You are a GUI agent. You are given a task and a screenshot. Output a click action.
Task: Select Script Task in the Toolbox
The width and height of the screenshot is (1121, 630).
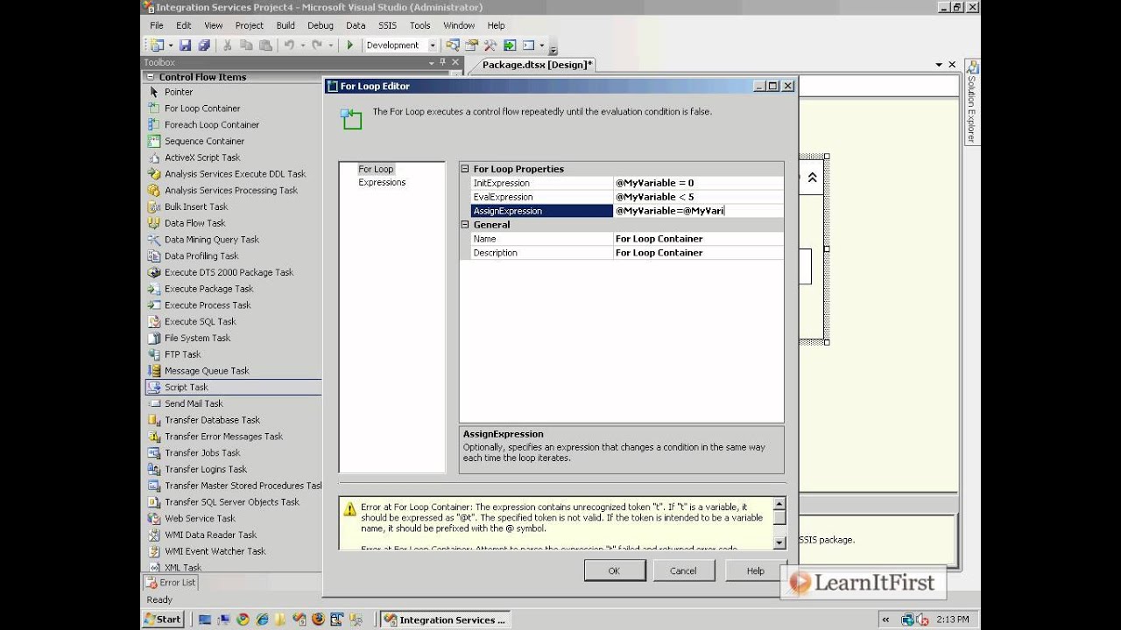click(187, 387)
